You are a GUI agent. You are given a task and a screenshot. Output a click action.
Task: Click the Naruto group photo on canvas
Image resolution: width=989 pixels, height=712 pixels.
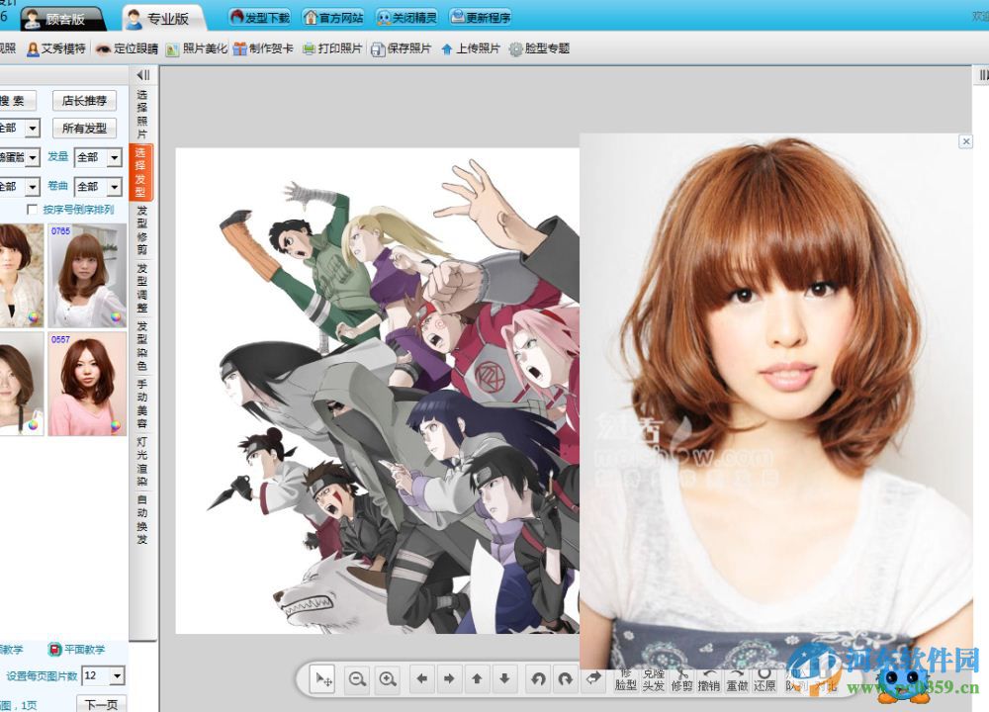(377, 391)
